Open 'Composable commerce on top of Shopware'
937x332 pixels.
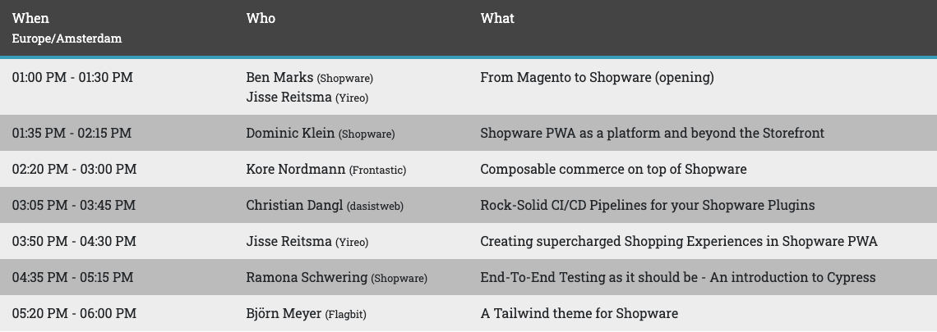(613, 170)
